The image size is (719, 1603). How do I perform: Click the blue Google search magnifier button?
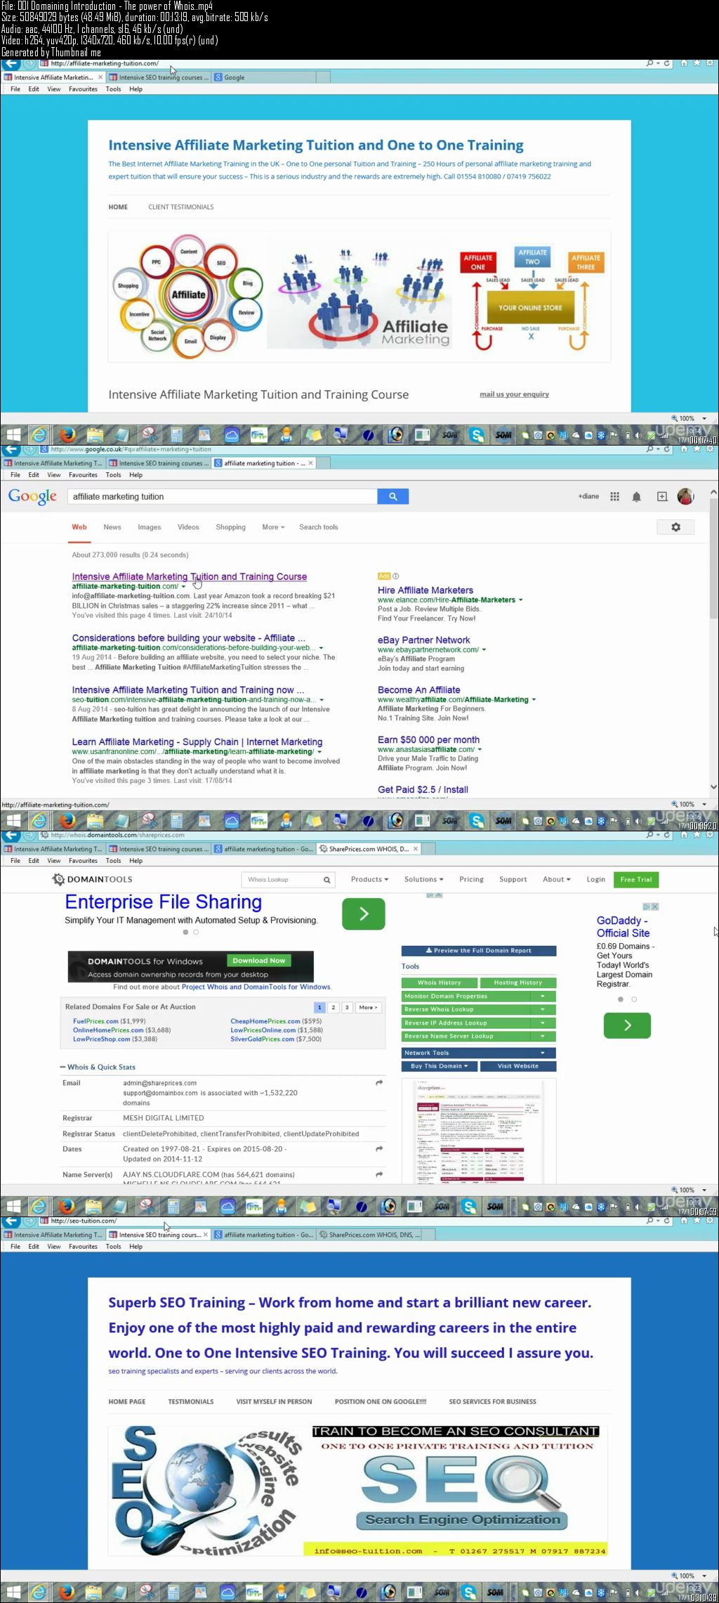[x=393, y=496]
